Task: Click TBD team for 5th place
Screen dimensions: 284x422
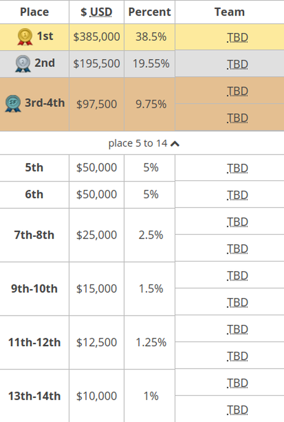Action: pos(238,168)
